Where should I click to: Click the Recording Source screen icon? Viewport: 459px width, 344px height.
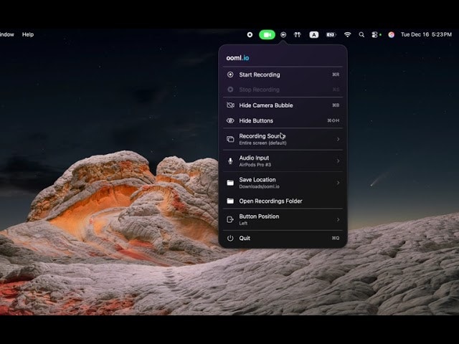click(x=230, y=139)
